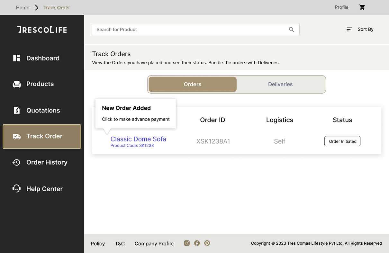Switch to the Deliveries tab

pos(280,84)
